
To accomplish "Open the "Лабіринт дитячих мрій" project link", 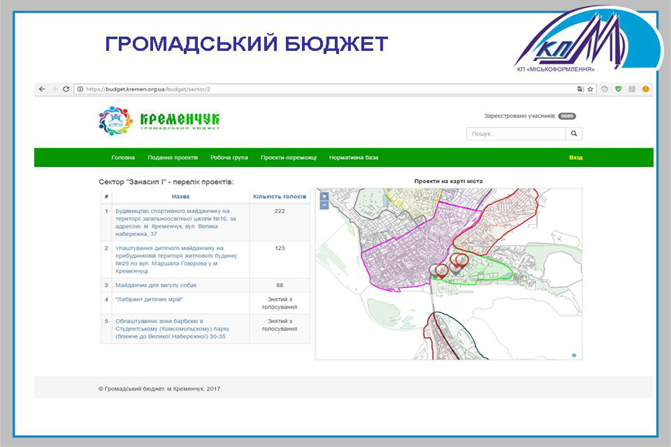I will 149,299.
